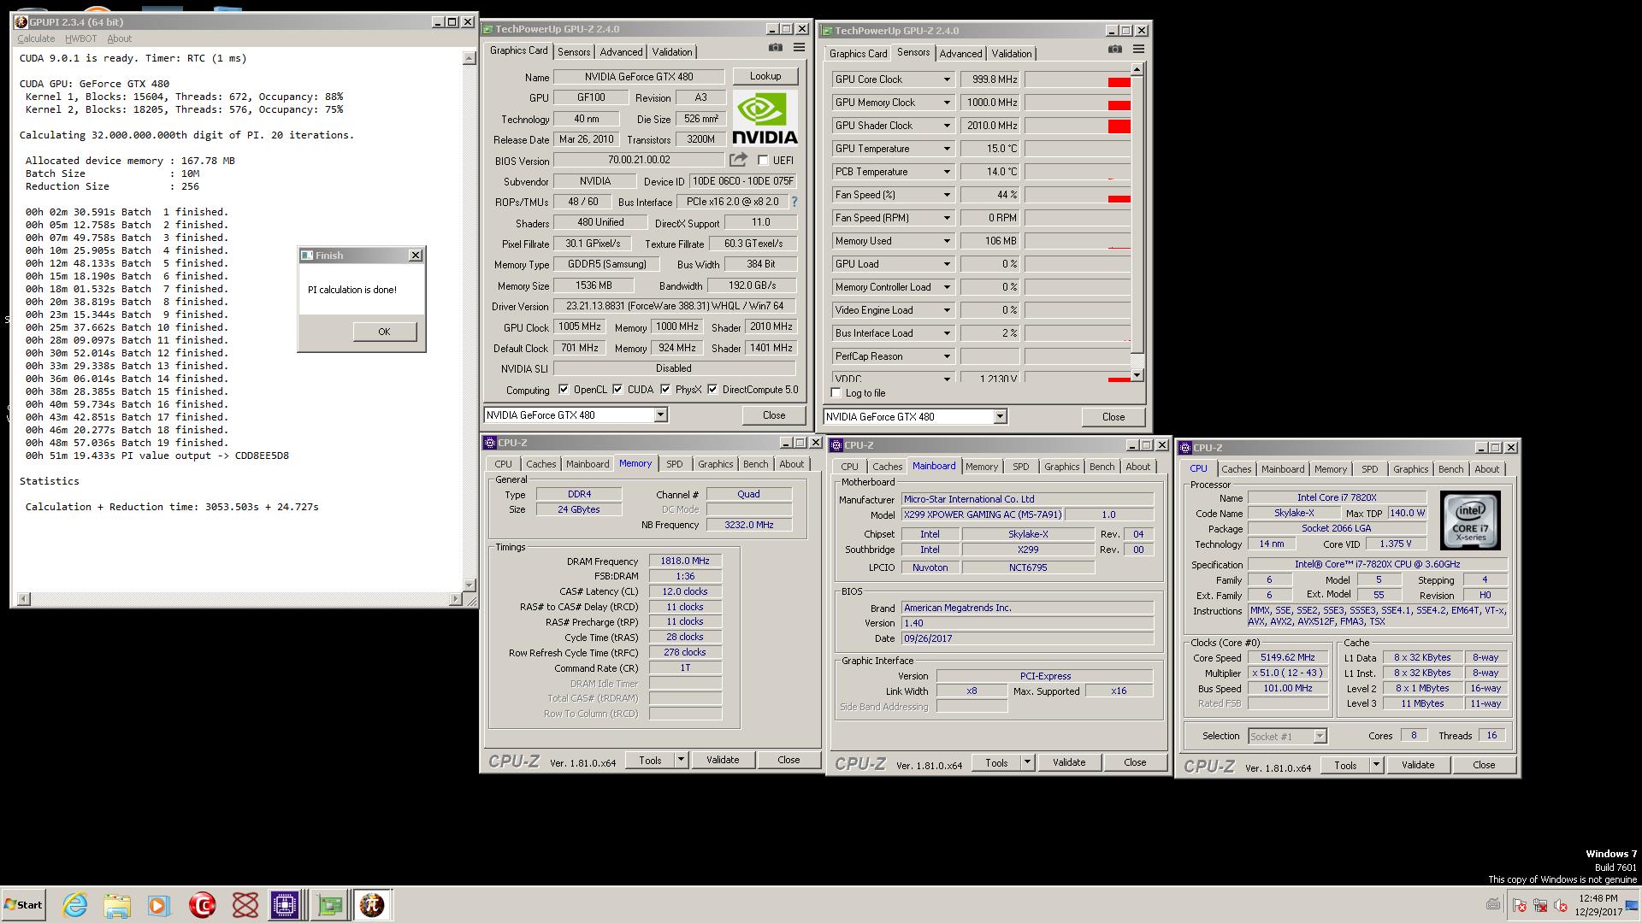Click OK in the Finish dialog
Image resolution: width=1642 pixels, height=923 pixels.
click(x=384, y=332)
